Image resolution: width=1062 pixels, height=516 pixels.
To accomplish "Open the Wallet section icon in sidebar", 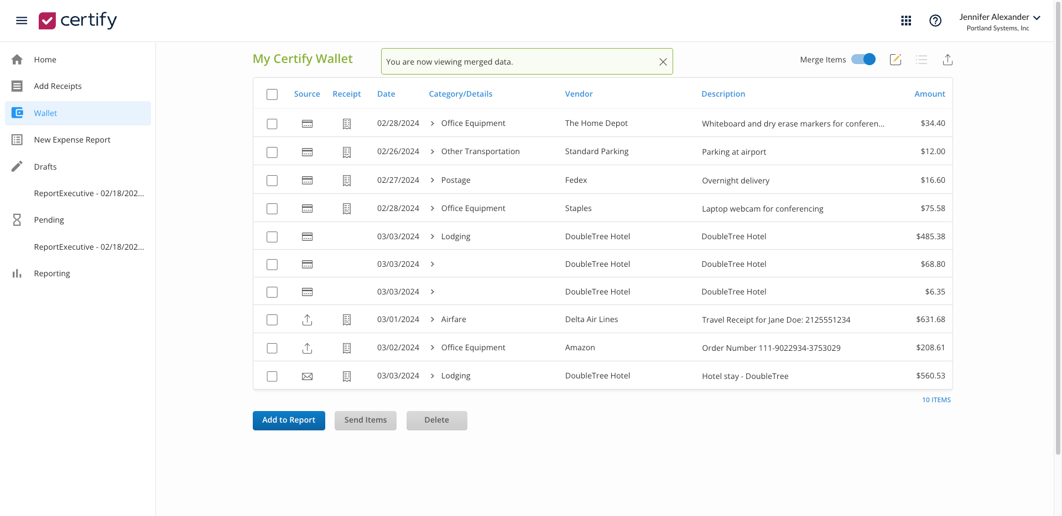I will (17, 113).
